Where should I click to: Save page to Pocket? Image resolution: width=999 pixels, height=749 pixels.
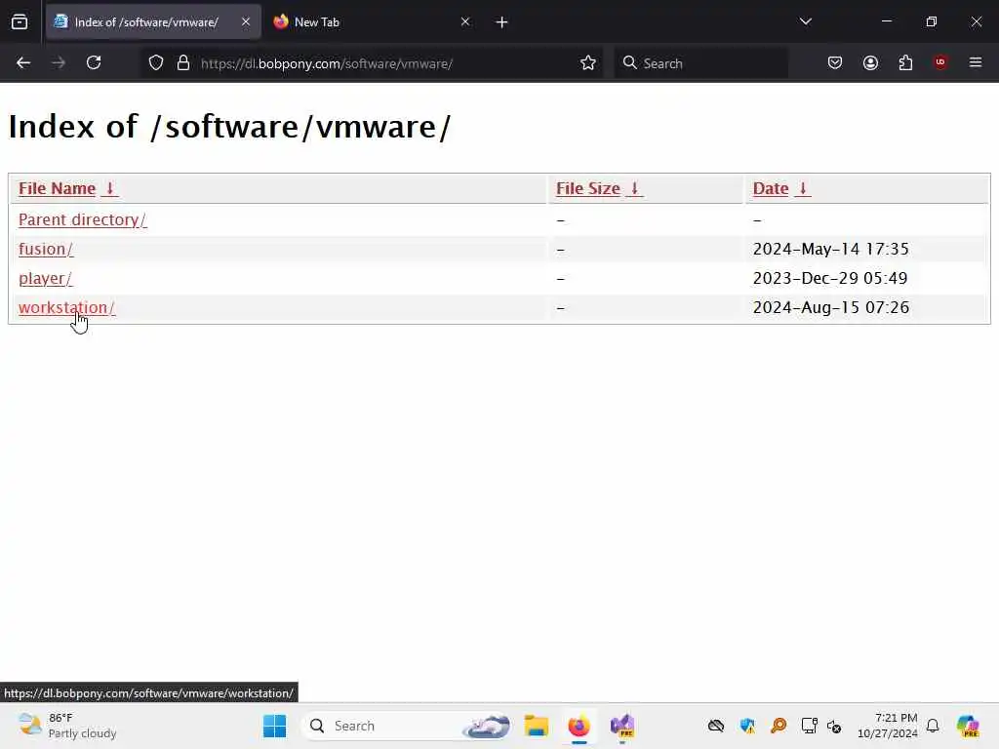coord(835,62)
